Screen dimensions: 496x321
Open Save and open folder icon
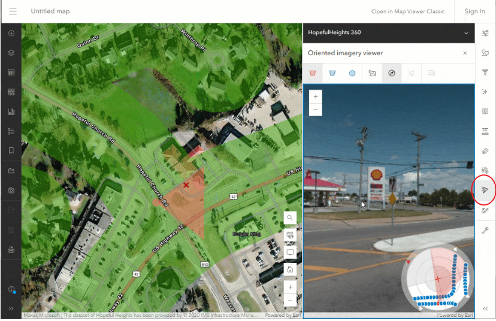pos(11,171)
